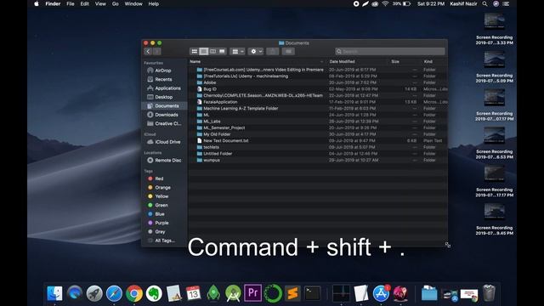The image size is (544, 306).
Task: Open the group-by arrangement dropdown
Action: (238, 51)
